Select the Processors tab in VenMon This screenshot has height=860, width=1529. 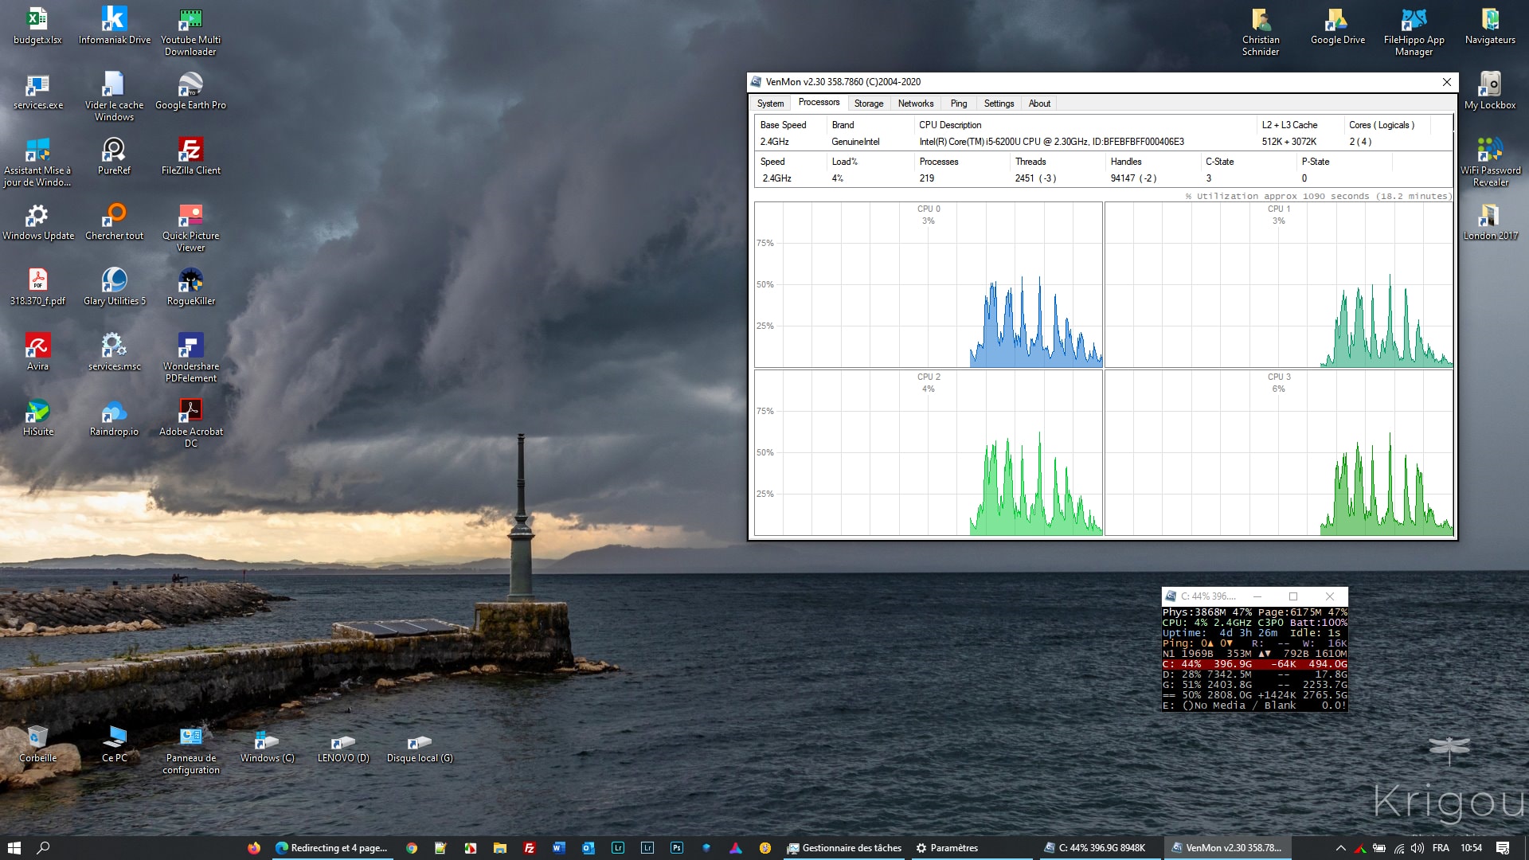[819, 103]
